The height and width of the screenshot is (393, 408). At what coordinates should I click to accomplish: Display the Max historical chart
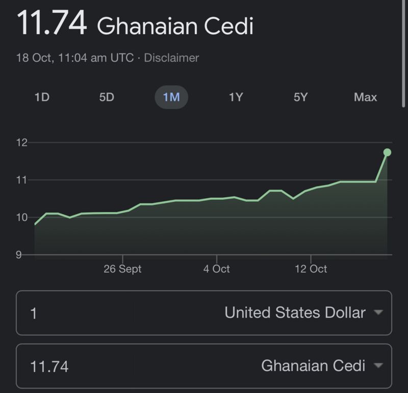(x=365, y=97)
